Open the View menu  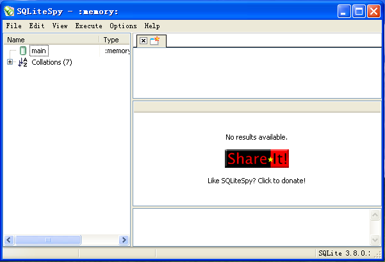60,26
